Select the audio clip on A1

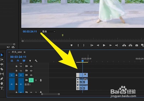[x=82, y=84]
